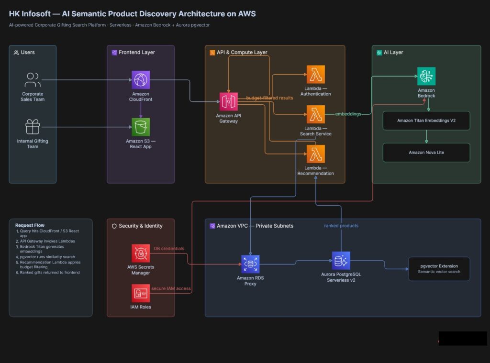Click the 'ranked products' edge label

coord(341,226)
